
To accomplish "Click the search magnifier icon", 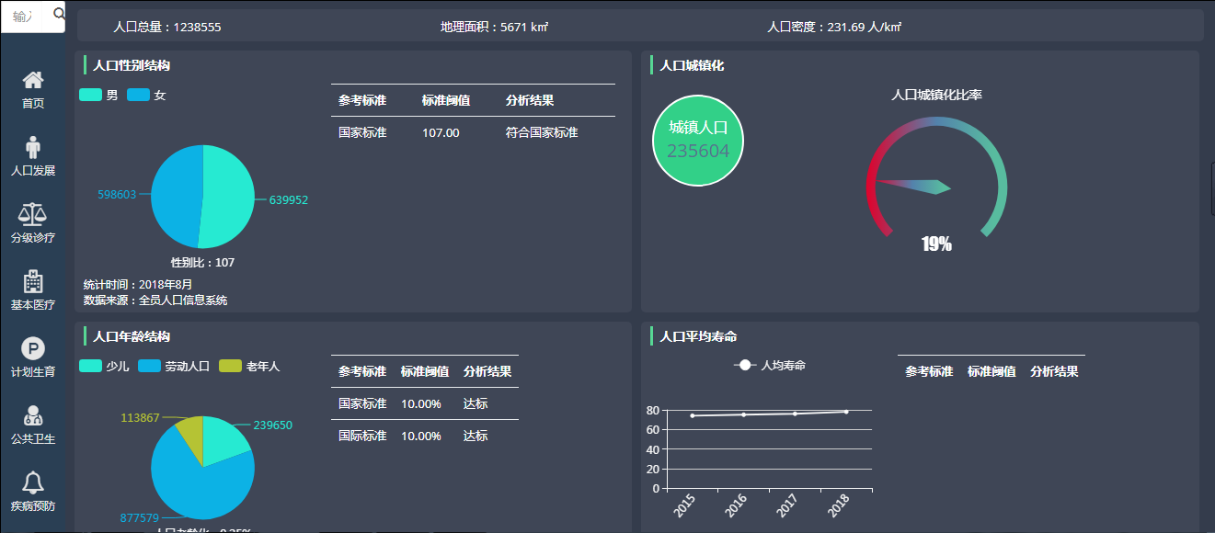I will coord(59,14).
